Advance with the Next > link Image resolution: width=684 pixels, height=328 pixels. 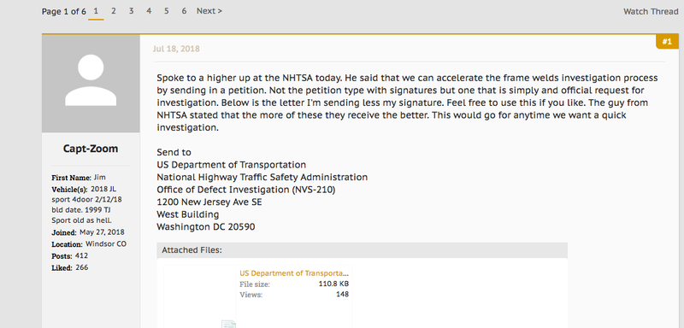pyautogui.click(x=209, y=11)
